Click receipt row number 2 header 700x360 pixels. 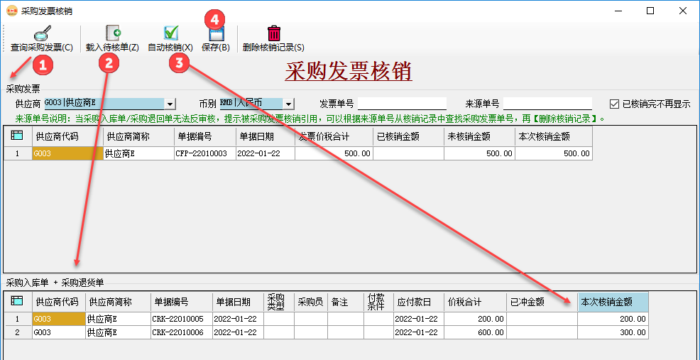[x=18, y=332]
